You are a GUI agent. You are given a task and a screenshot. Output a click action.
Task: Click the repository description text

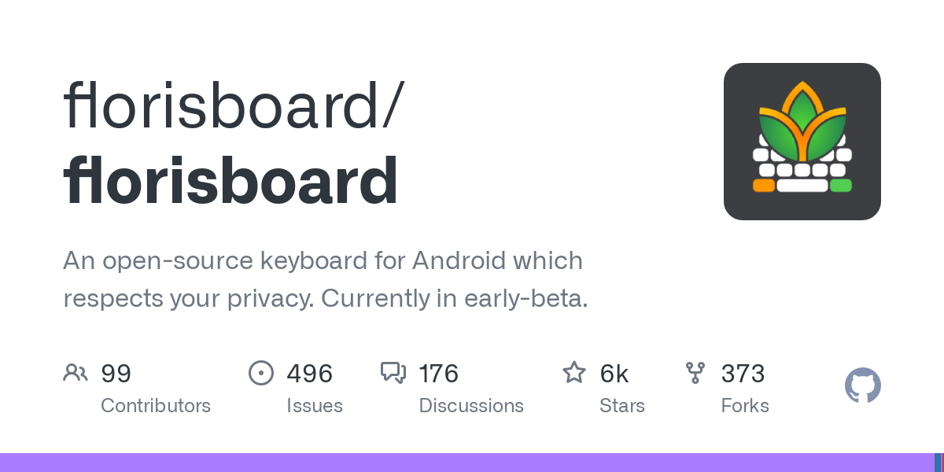[324, 279]
